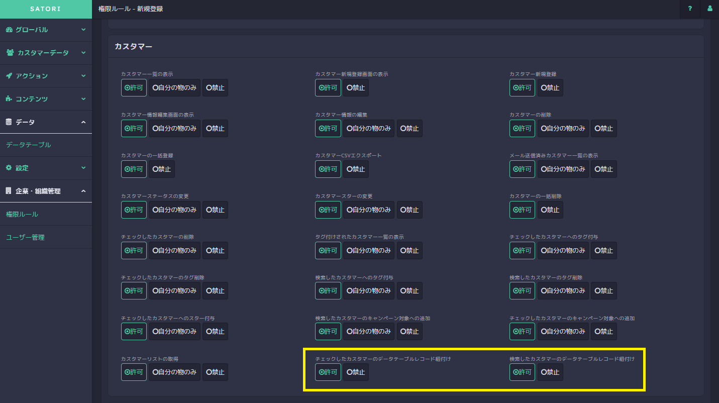Open ユーザー管理 in the sidebar
This screenshot has height=403, width=719.
click(x=25, y=237)
